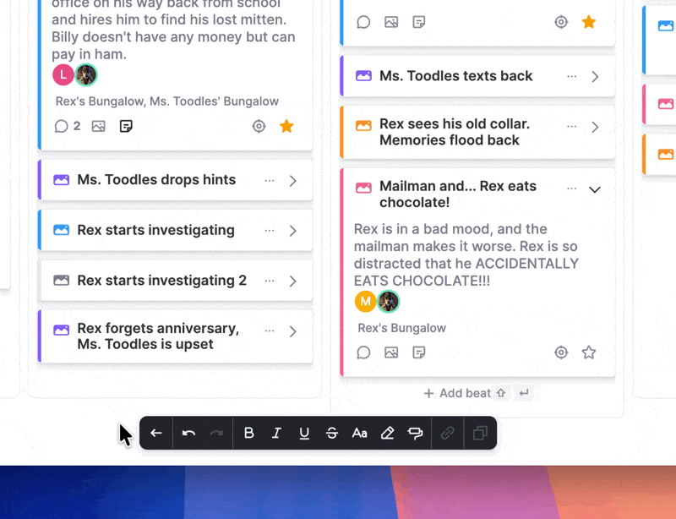Apply italic formatting from the toolbar
This screenshot has width=676, height=519.
(276, 433)
